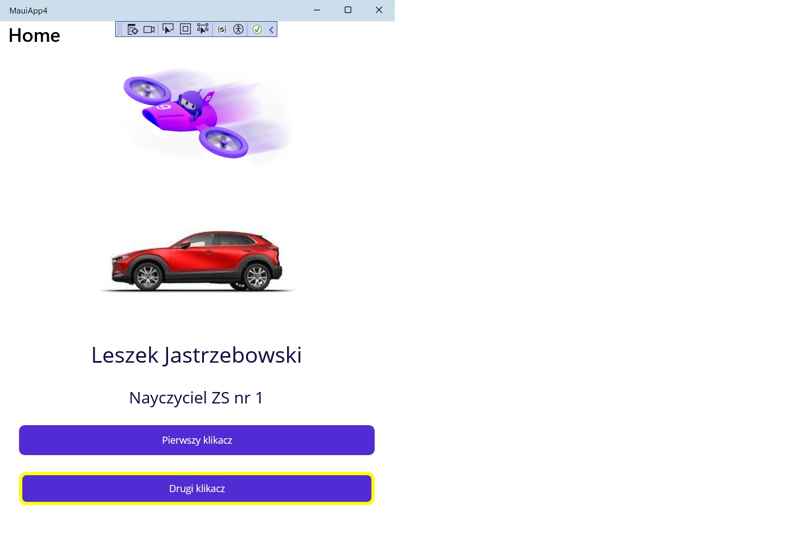Toggle Track Focused Element icon

pos(203,29)
